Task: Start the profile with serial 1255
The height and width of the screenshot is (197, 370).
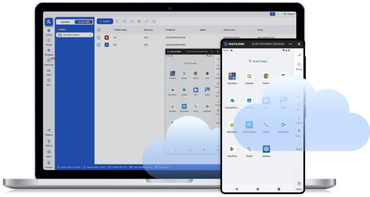Action: click(106, 45)
